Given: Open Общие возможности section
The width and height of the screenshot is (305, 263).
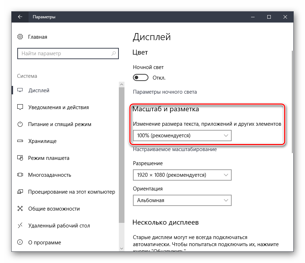Looking at the screenshot, I should click(x=54, y=209).
